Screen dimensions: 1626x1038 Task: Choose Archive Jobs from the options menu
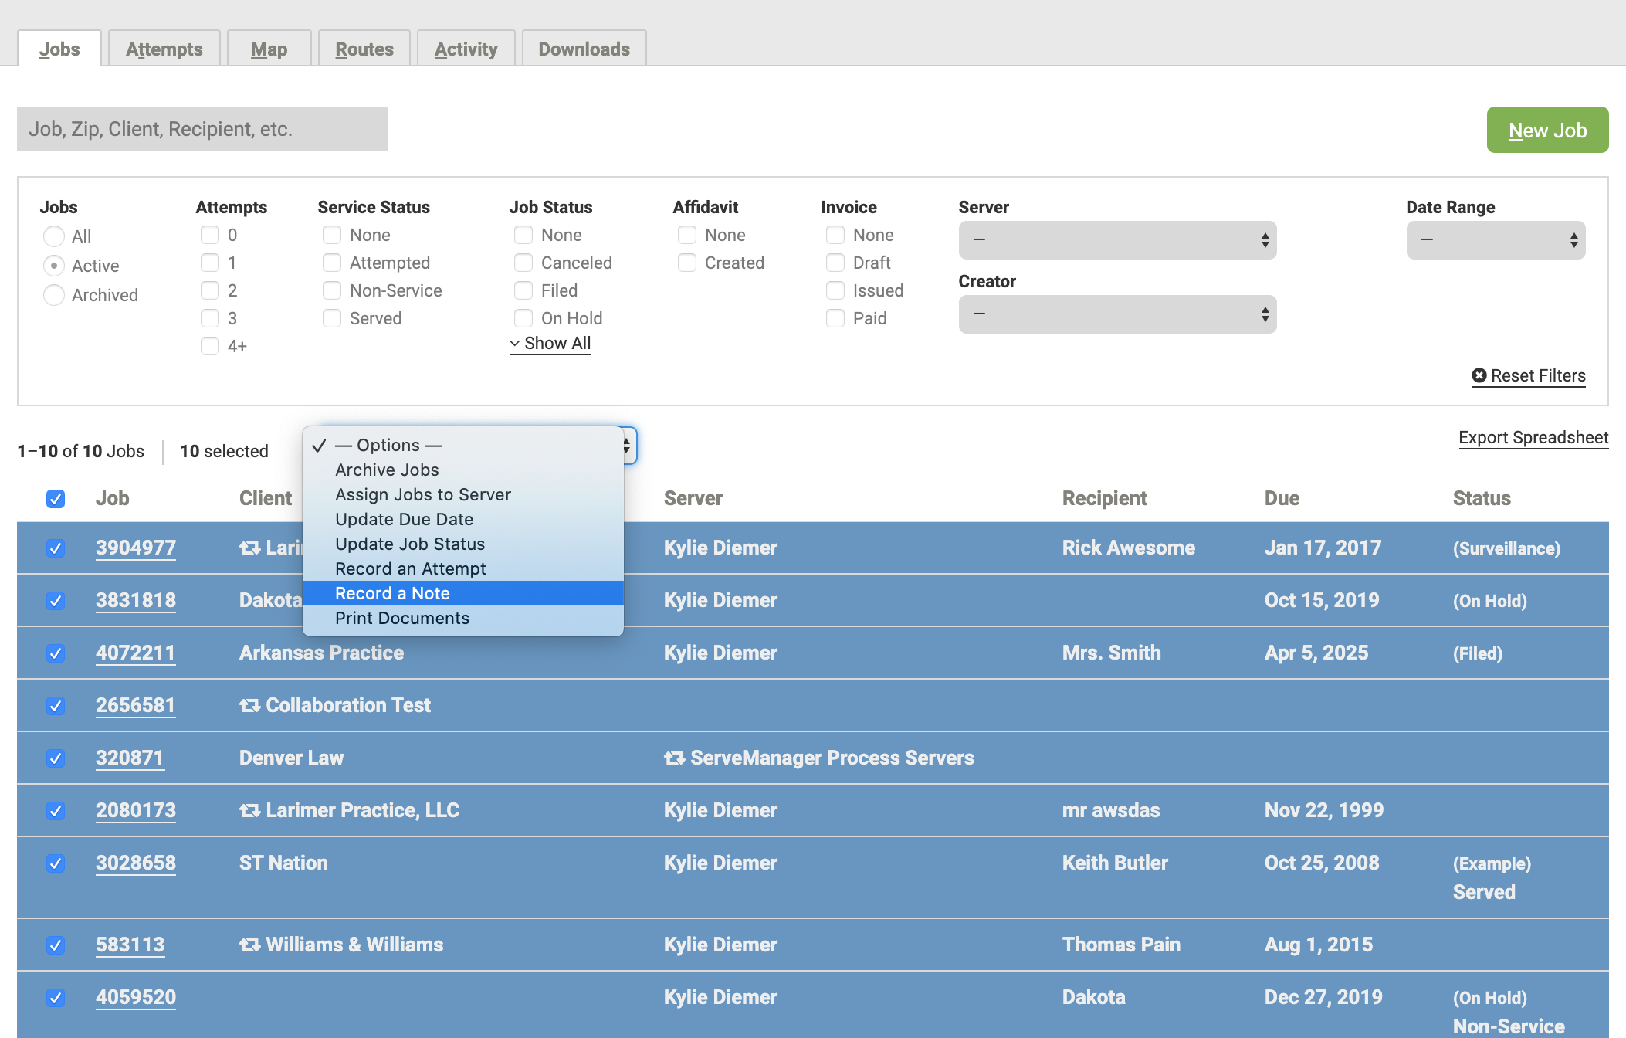point(463,470)
